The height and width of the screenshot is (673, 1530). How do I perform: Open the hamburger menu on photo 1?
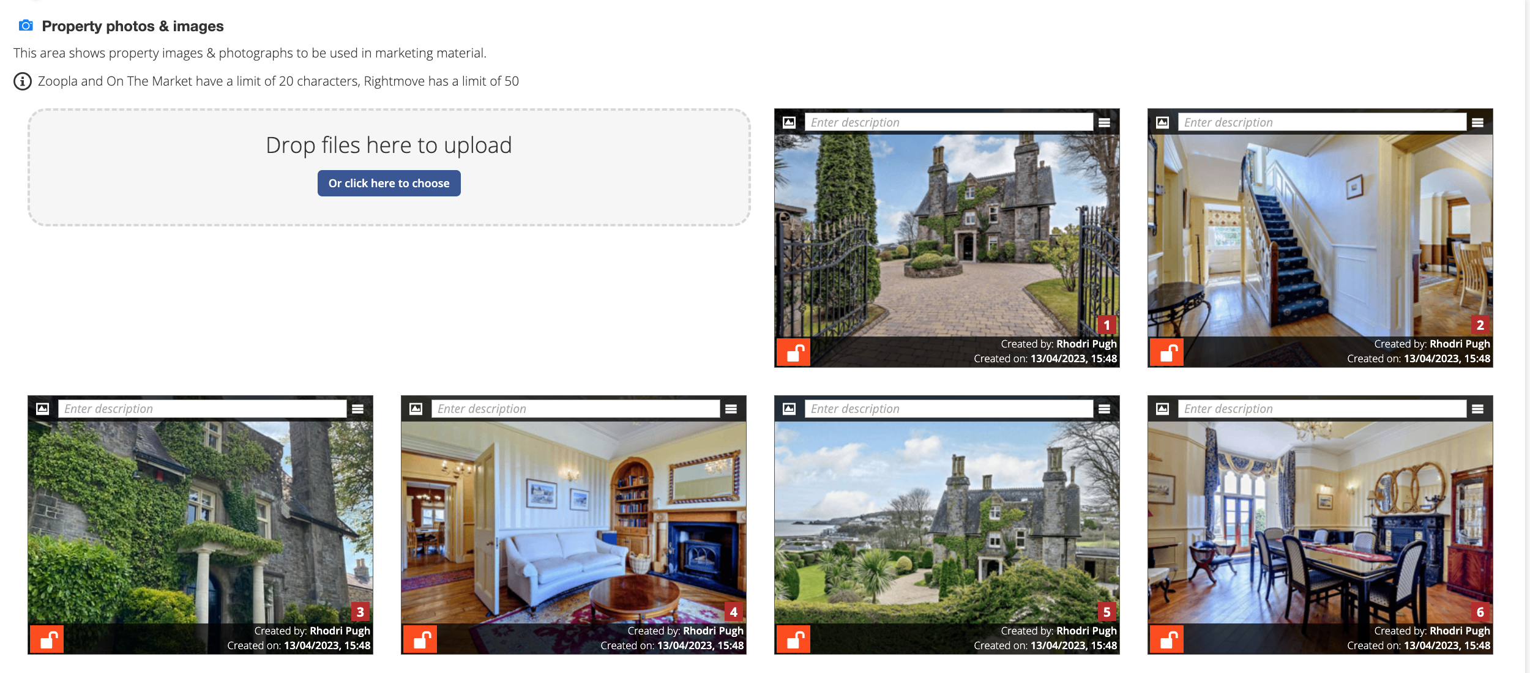[x=1105, y=122]
